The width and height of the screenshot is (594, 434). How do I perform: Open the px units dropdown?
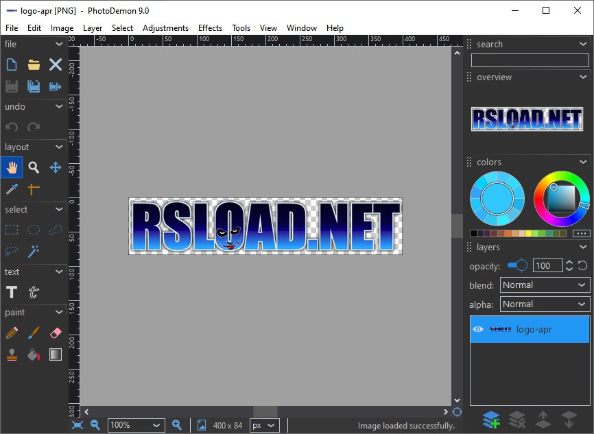coord(265,425)
